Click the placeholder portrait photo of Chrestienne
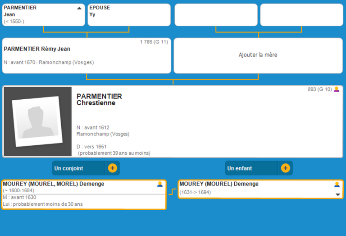 (x=37, y=121)
